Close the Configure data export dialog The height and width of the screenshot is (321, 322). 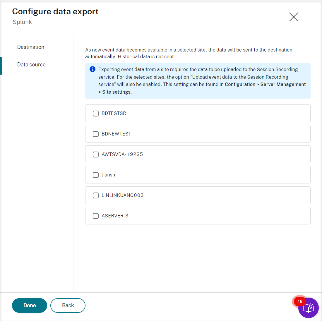tap(293, 17)
